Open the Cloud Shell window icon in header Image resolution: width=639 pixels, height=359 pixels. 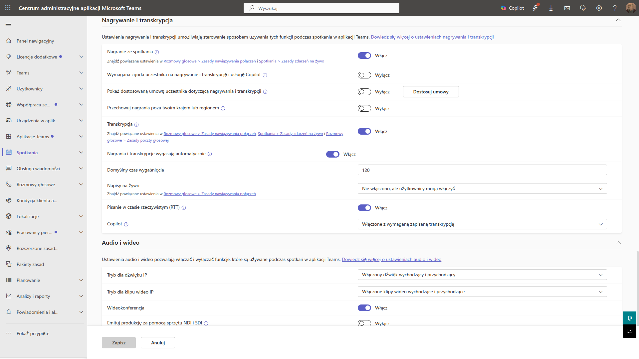567,8
